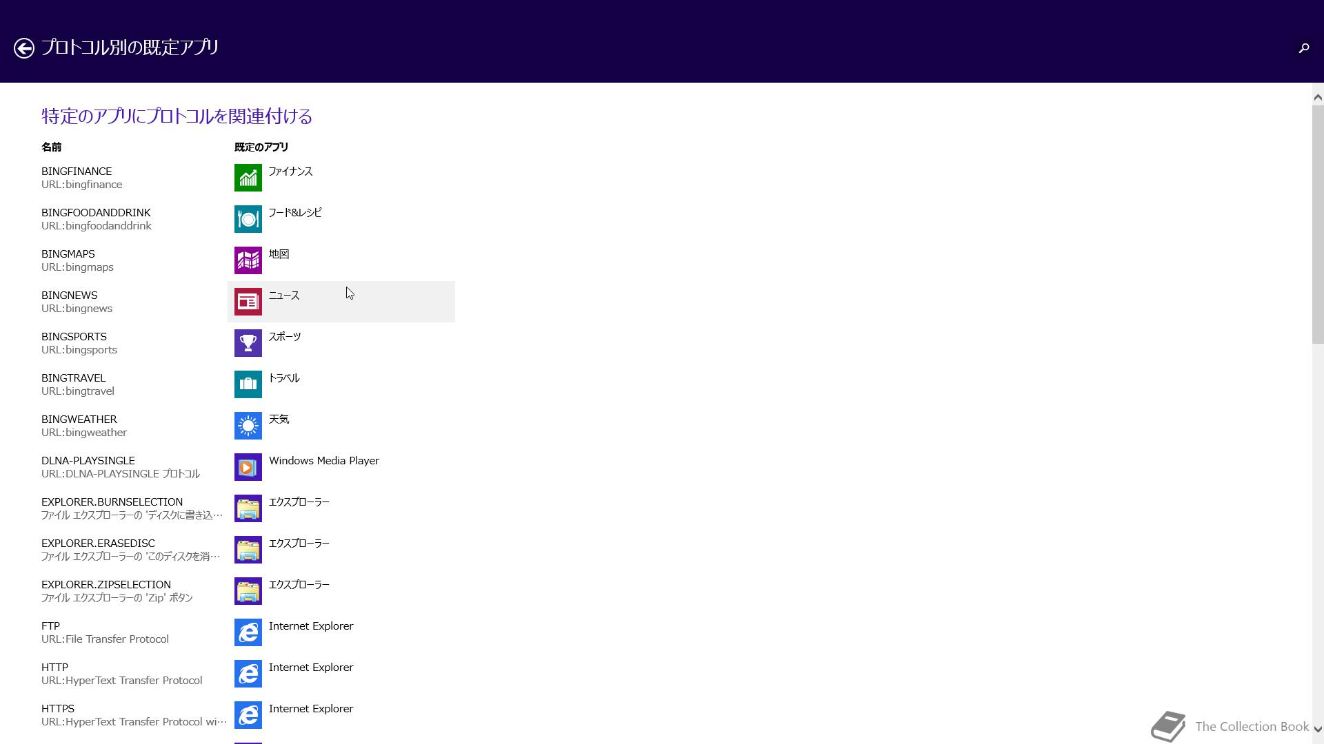Image resolution: width=1324 pixels, height=744 pixels.
Task: Click the Maps app icon for BINGMAPS
Action: 248,260
